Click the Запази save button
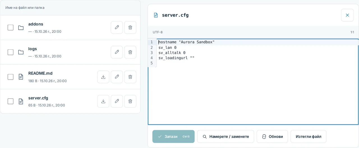 click(173, 137)
